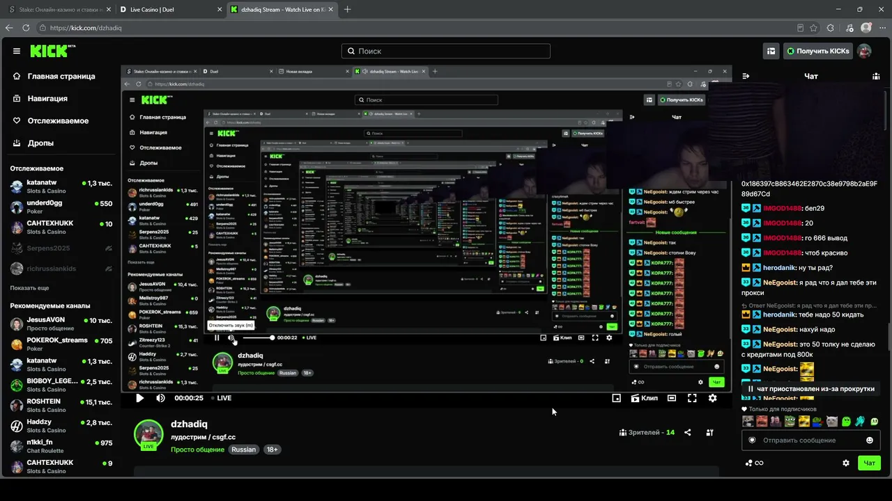Open the herodanik username in the ну ты рад? message
This screenshot has height=501, width=892.
coord(780,268)
